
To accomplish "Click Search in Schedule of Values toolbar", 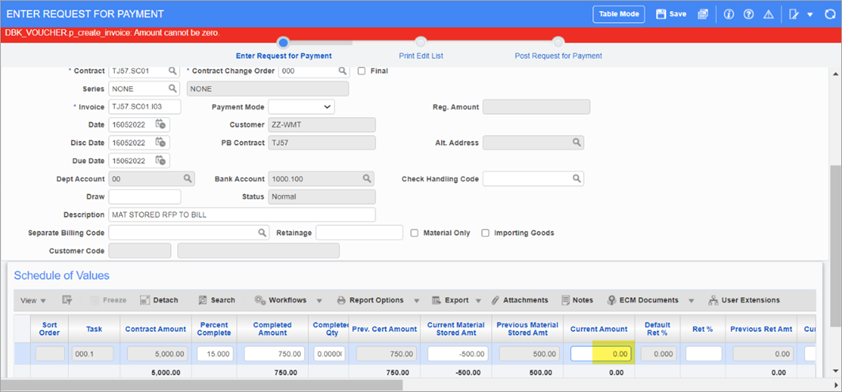I will point(217,300).
